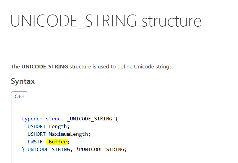The width and height of the screenshot is (238, 163).
Task: Click the Syntax section heading
Action: [23, 81]
